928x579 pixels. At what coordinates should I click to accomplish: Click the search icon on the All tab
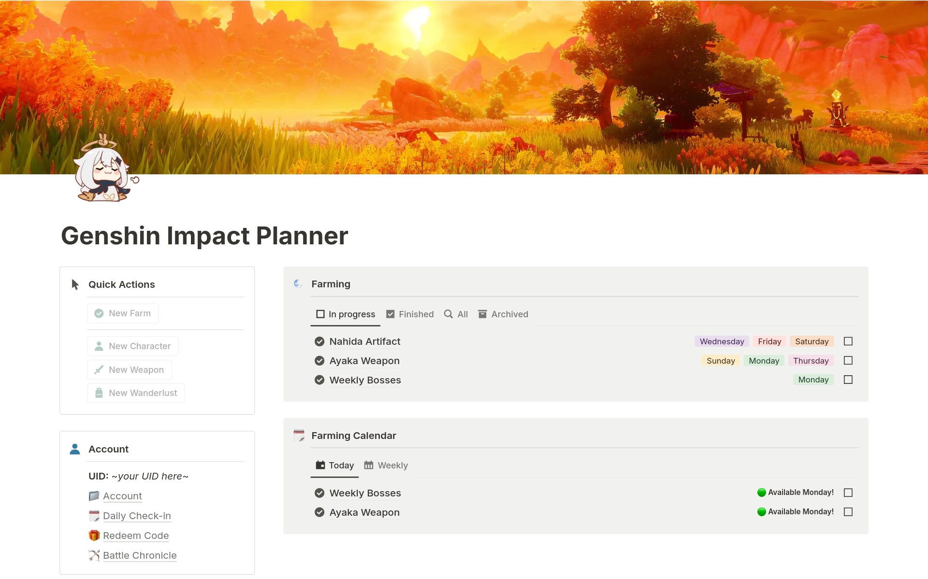(448, 314)
